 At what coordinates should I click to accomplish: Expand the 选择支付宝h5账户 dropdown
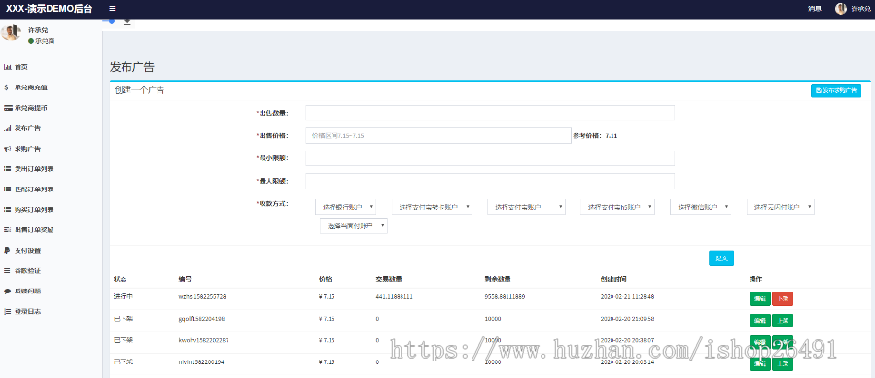618,207
